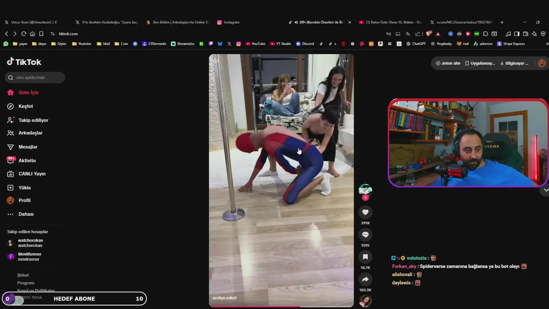Open browser home button
Screen dimensions: 549x309
point(32,33)
